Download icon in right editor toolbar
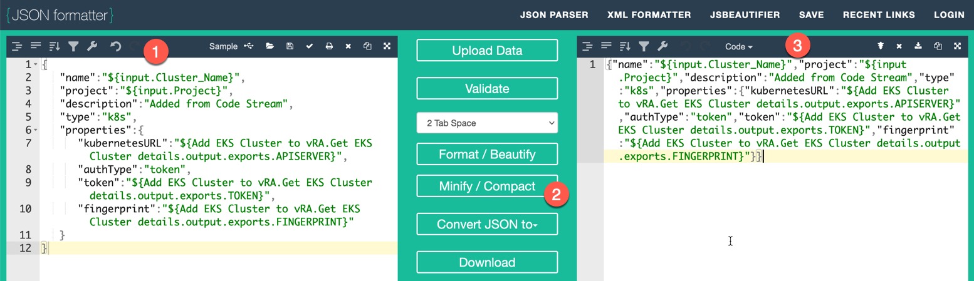Image resolution: width=974 pixels, height=281 pixels. pos(918,46)
